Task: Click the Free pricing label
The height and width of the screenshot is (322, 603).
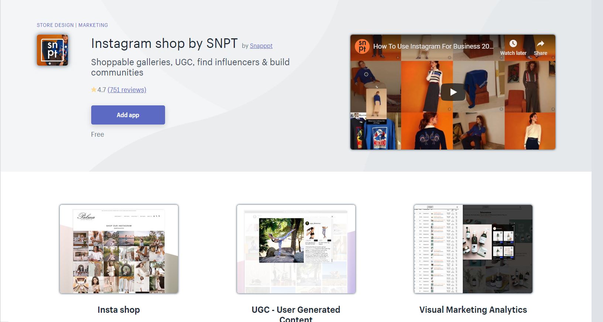Action: [97, 134]
